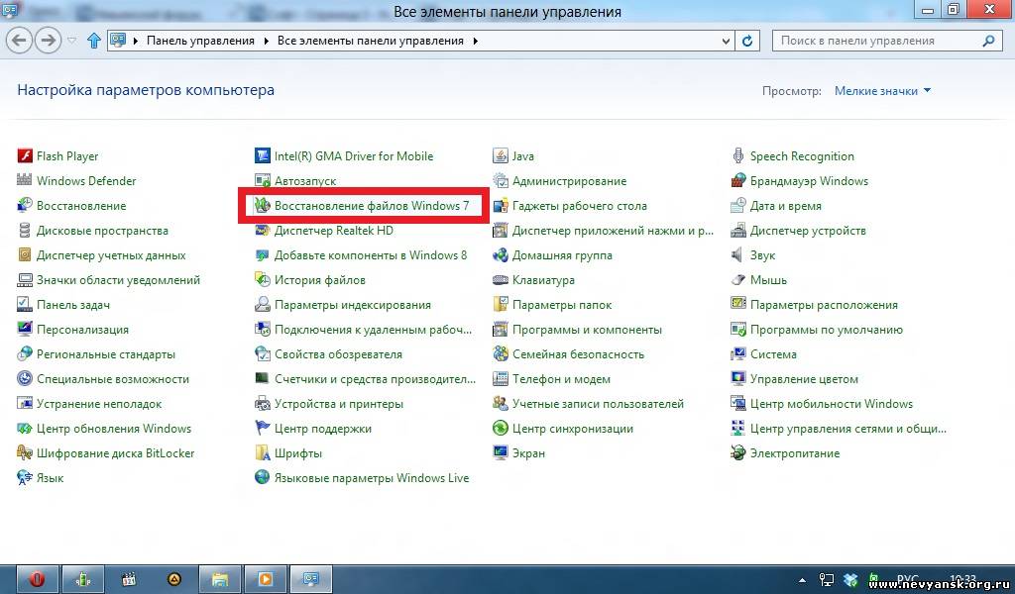The height and width of the screenshot is (594, 1015).
Task: Open the Java coffee cup icon
Action: coord(501,155)
